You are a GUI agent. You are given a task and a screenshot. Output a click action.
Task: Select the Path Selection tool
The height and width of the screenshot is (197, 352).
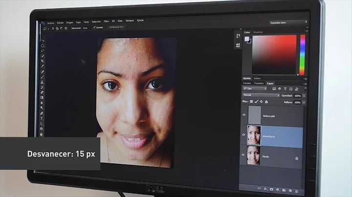[42, 123]
